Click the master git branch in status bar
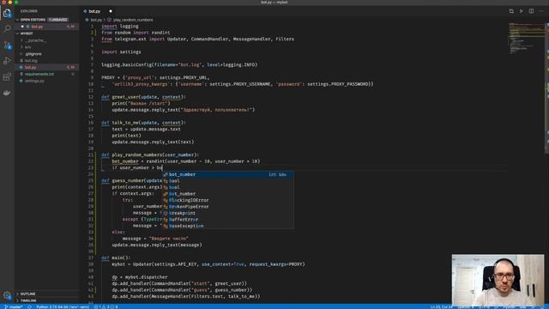The image size is (549, 309). point(14,306)
